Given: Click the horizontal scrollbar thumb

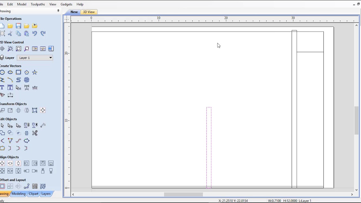Looking at the screenshot, I should point(183,194).
